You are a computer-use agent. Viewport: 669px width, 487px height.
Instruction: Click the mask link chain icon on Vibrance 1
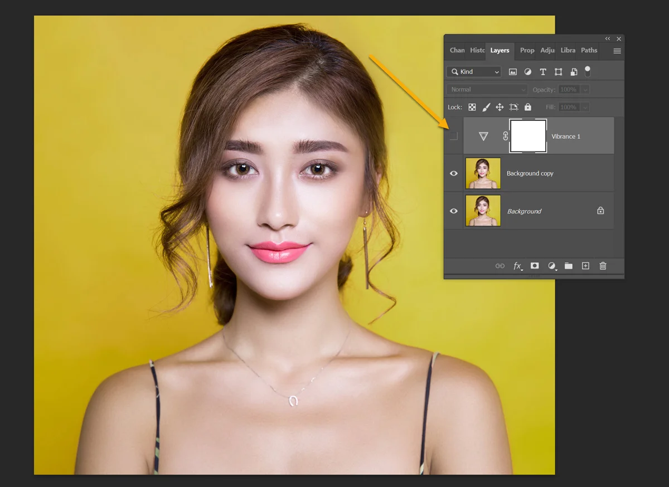506,136
